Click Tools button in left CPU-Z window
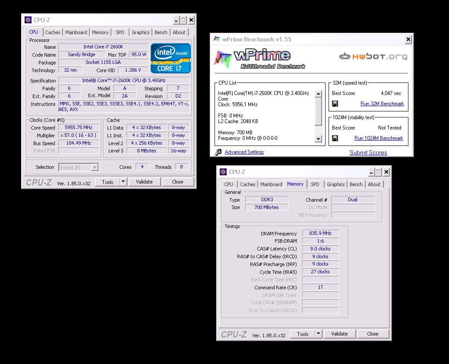This screenshot has width=449, height=364. tap(108, 182)
